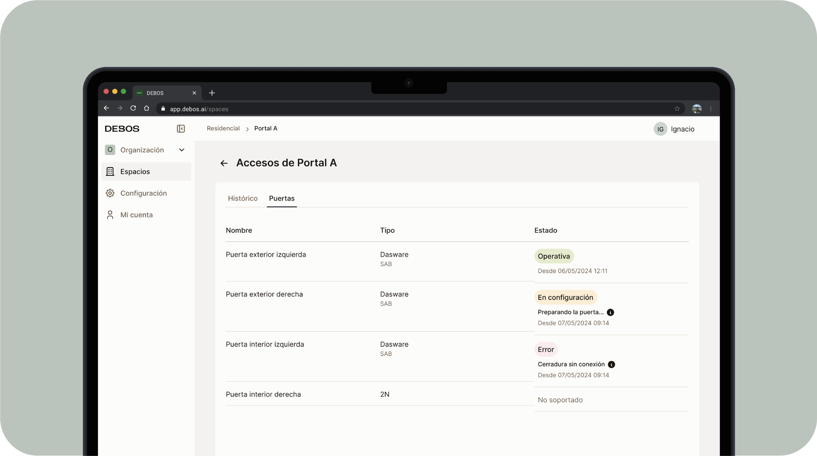Expand the Organización dropdown
The width and height of the screenshot is (817, 456).
182,150
